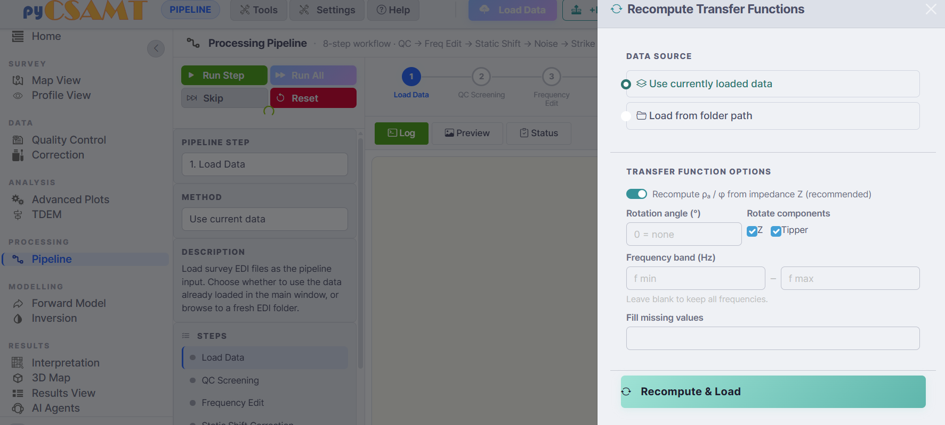Open the Settings menu
945x425 pixels.
click(x=327, y=10)
